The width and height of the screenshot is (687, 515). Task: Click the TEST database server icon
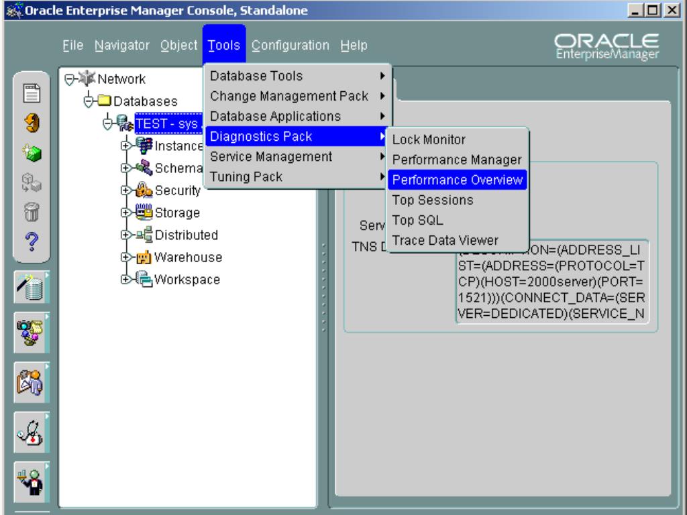click(125, 123)
